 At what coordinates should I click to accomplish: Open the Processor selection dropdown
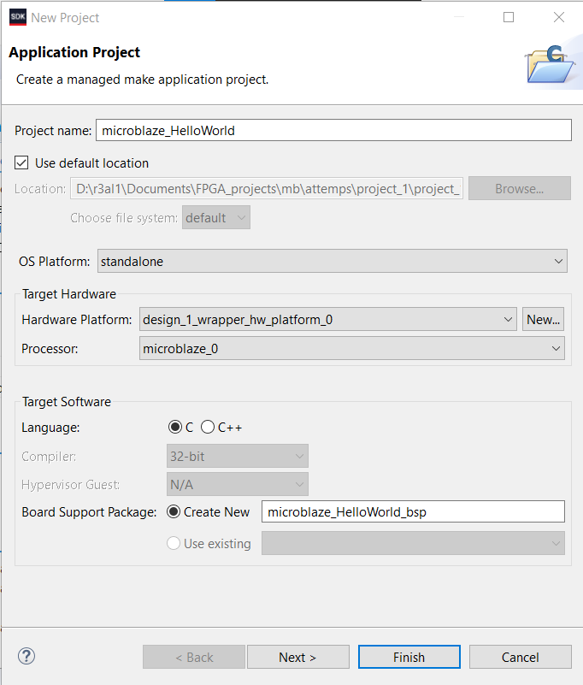[556, 348]
